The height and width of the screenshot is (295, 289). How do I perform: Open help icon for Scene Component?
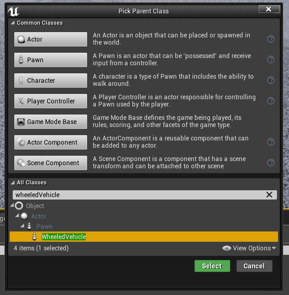tap(271, 163)
